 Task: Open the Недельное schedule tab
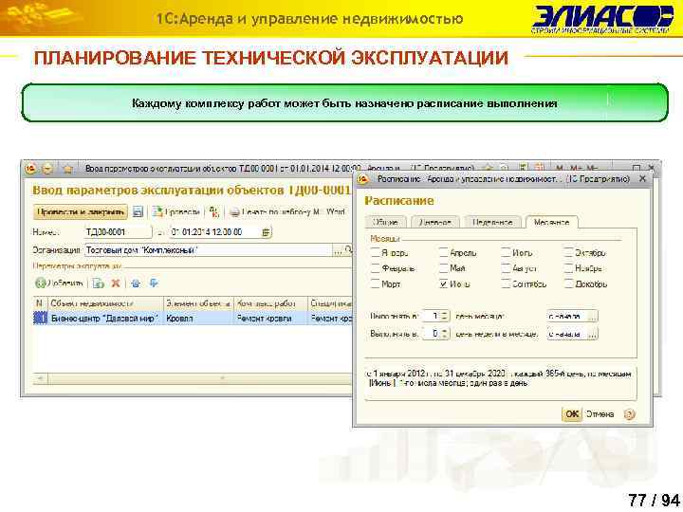click(492, 222)
